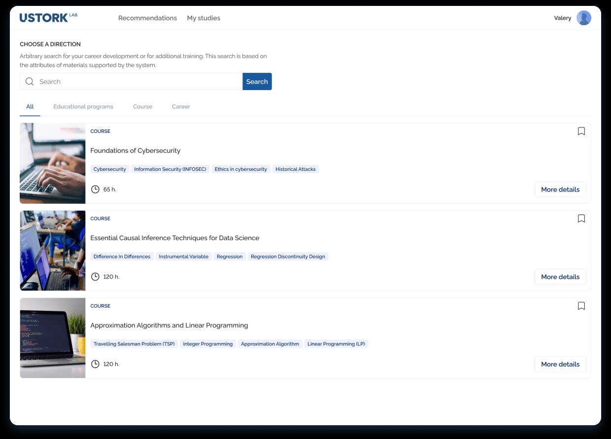Image resolution: width=611 pixels, height=439 pixels.
Task: Click the Essential Causal Inference course thumbnail
Action: (x=53, y=251)
